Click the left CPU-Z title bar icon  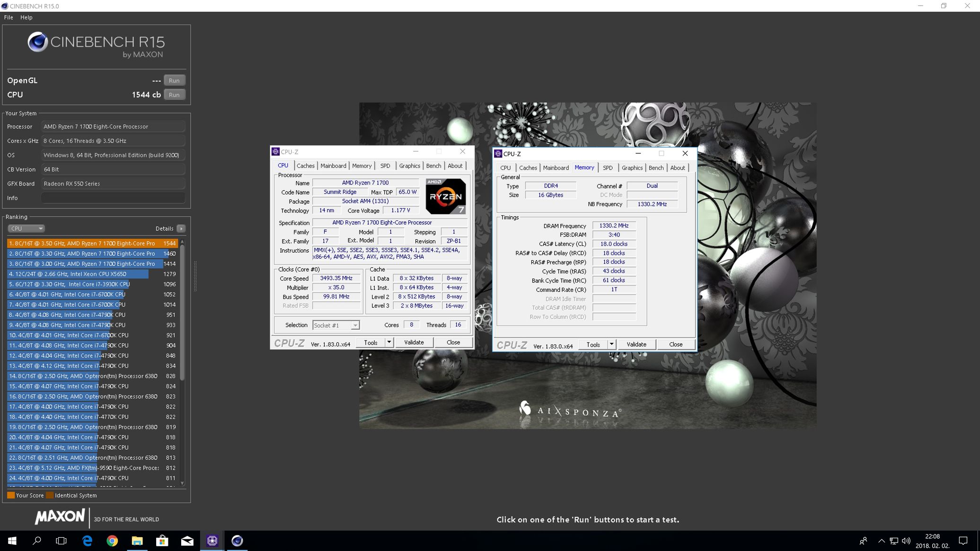(x=275, y=152)
